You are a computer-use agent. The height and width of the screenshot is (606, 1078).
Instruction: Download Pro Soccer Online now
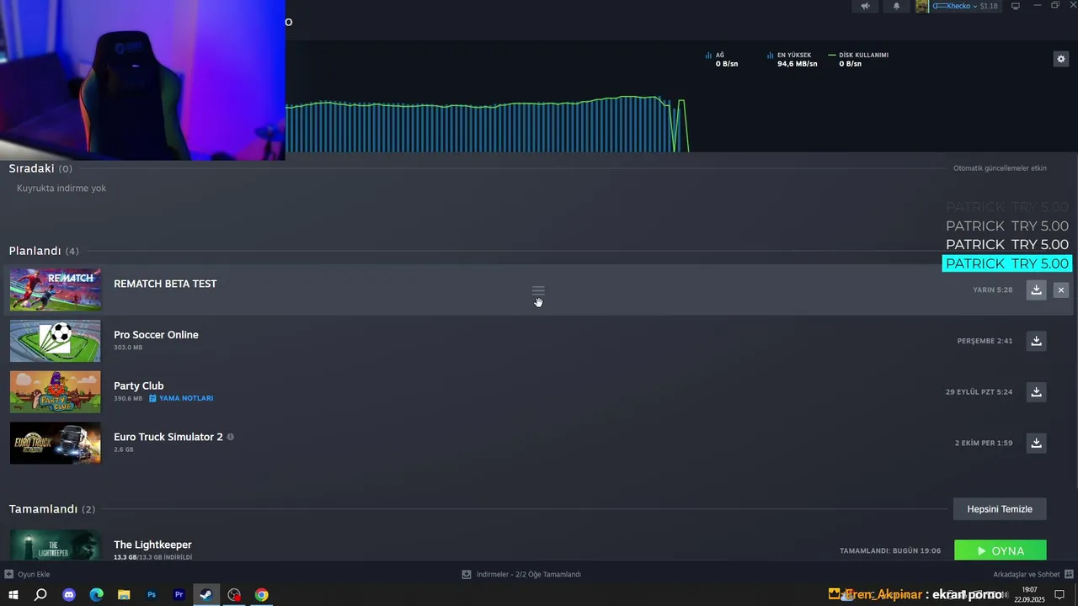(1036, 341)
